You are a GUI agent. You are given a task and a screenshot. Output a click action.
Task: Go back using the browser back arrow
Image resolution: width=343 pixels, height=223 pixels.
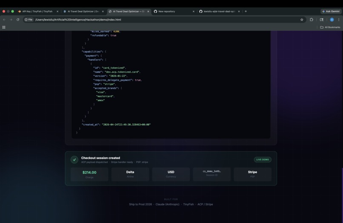coord(4,20)
